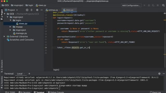
Task: Click the Debug bug icon
Action: tap(149, 5)
